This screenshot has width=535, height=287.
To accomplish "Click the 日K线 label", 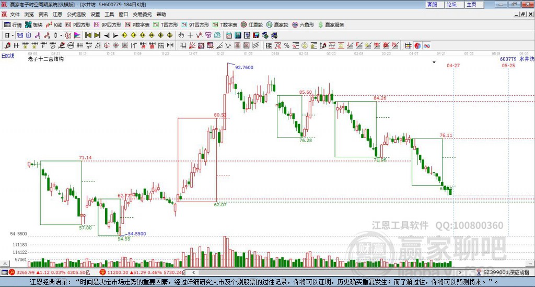I will (8, 56).
